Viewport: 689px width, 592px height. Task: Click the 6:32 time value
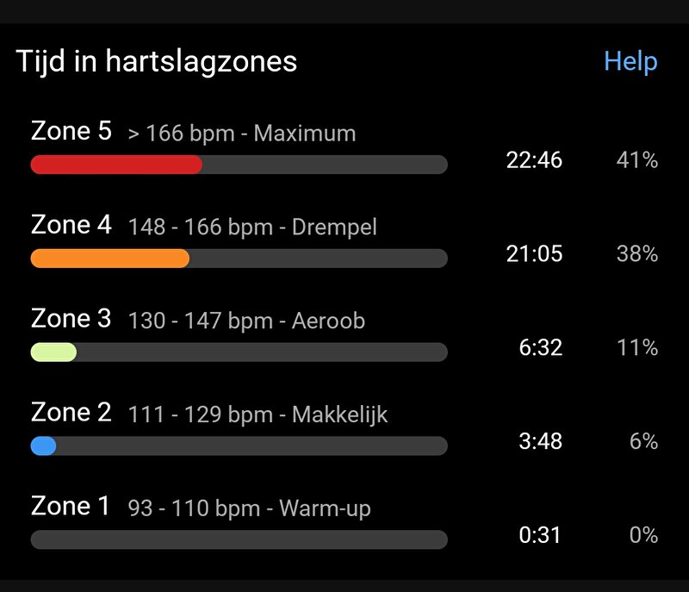(541, 347)
